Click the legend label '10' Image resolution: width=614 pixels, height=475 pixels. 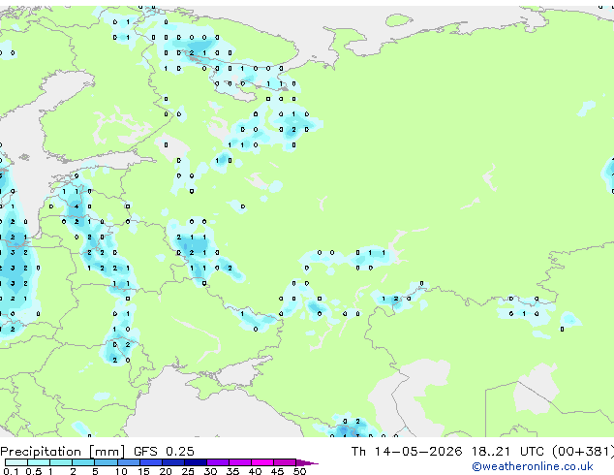(x=121, y=471)
